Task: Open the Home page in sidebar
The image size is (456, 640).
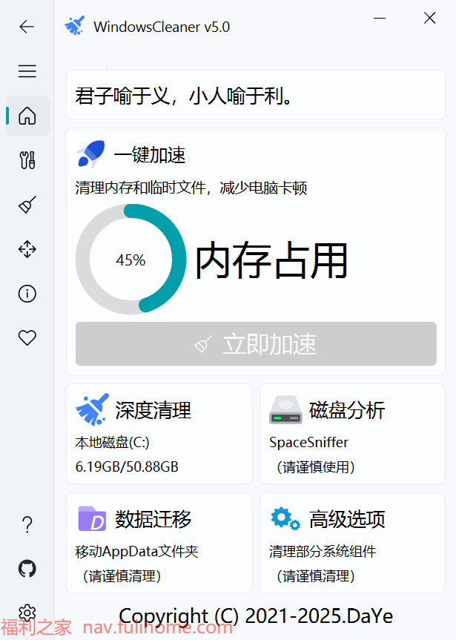Action: click(27, 116)
